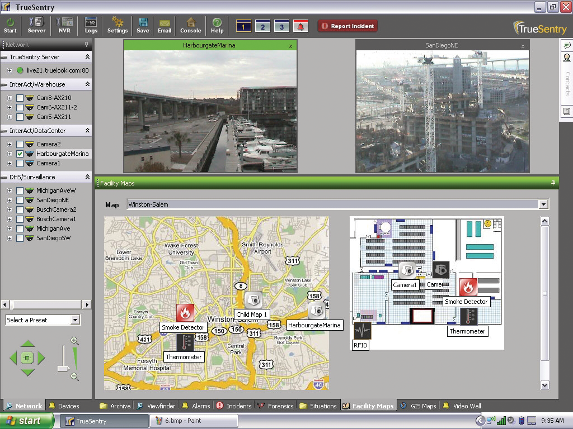Collapse the DHS/Surveillance group
Image resolution: width=573 pixels, height=429 pixels.
[87, 177]
